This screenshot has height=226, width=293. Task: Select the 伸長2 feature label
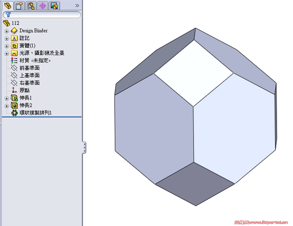click(x=26, y=105)
